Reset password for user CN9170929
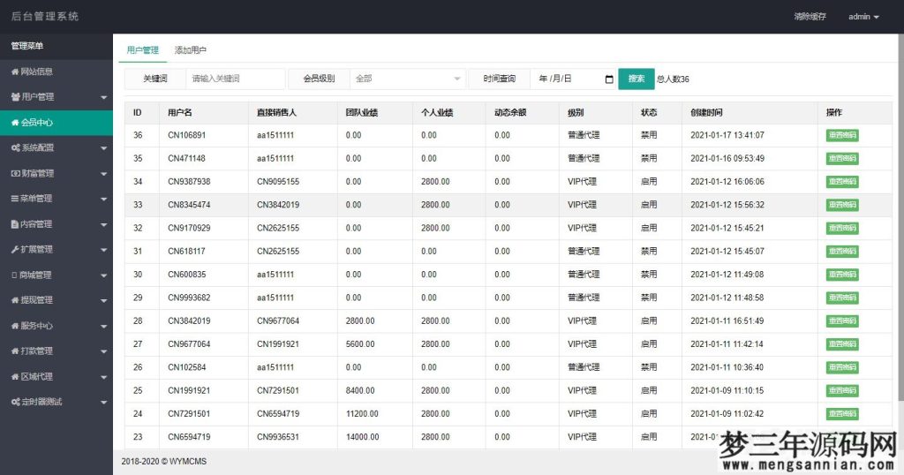Image resolution: width=904 pixels, height=475 pixels. (x=841, y=229)
